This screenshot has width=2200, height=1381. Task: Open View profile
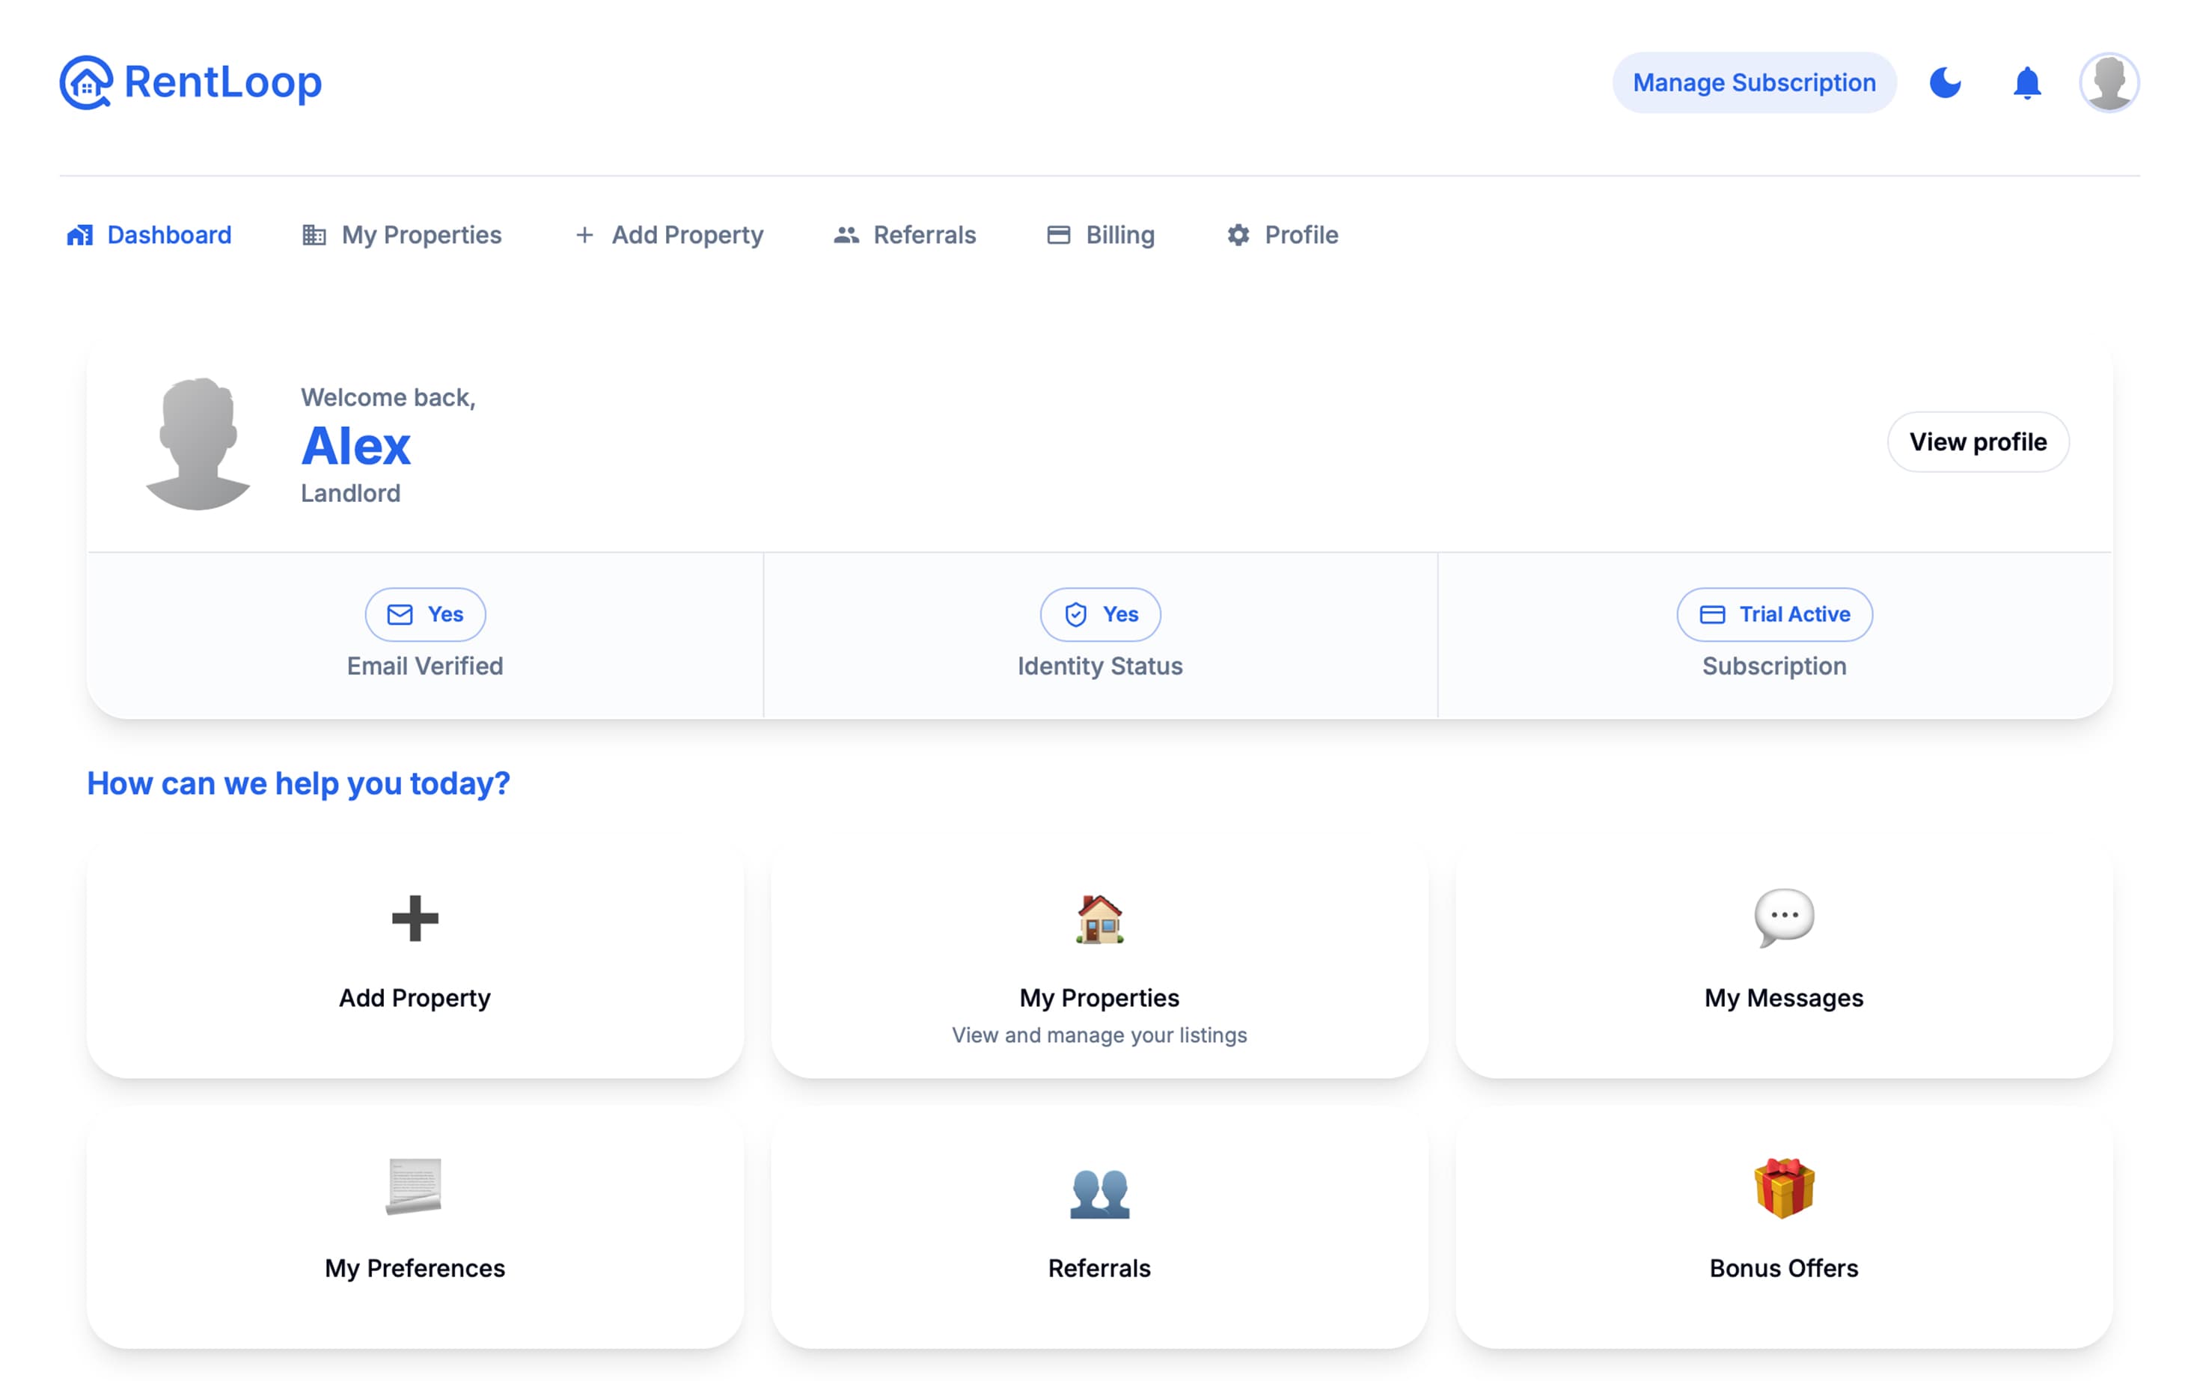pyautogui.click(x=1978, y=442)
